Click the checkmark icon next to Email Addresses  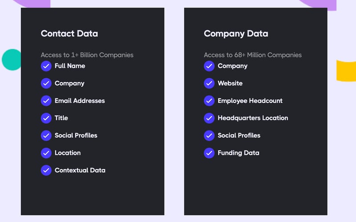[46, 101]
